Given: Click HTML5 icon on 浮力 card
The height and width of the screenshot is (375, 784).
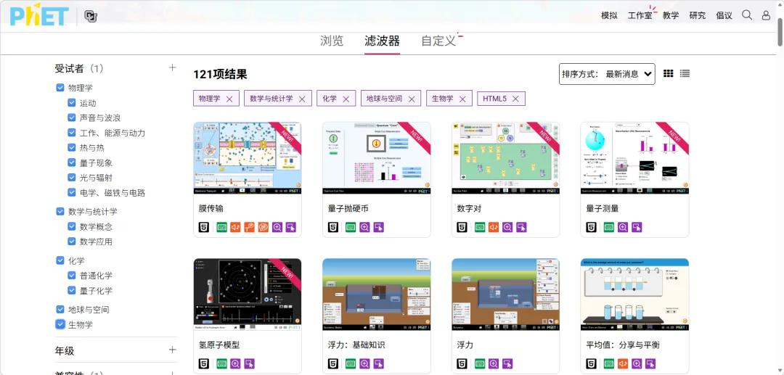Looking at the screenshot, I should pyautogui.click(x=462, y=364).
